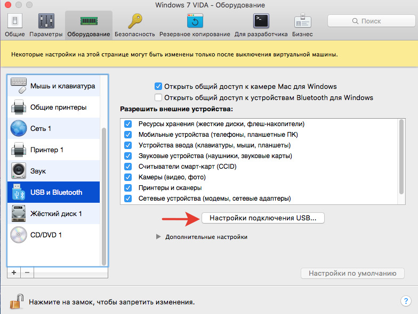The image size is (418, 314).
Task: Select the drive icon for Жёсткий диск 1
Action: (18, 213)
